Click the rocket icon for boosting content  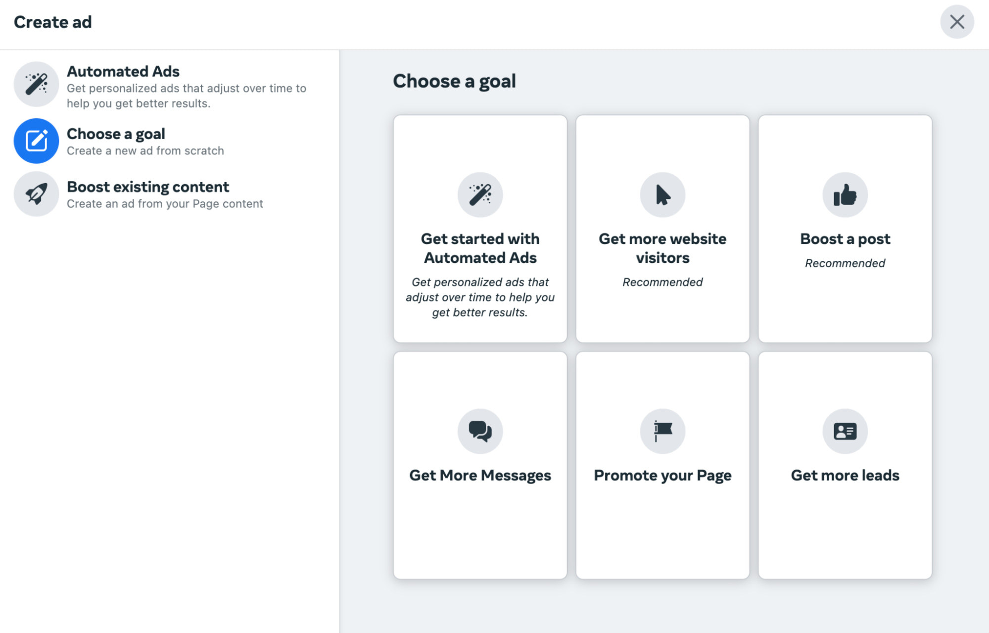pyautogui.click(x=36, y=194)
